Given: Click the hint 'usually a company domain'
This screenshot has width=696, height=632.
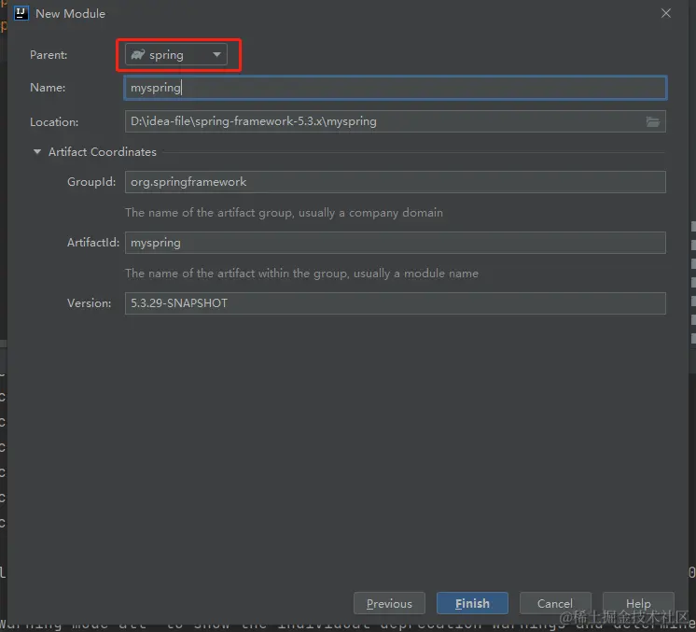Looking at the screenshot, I should coord(370,213).
